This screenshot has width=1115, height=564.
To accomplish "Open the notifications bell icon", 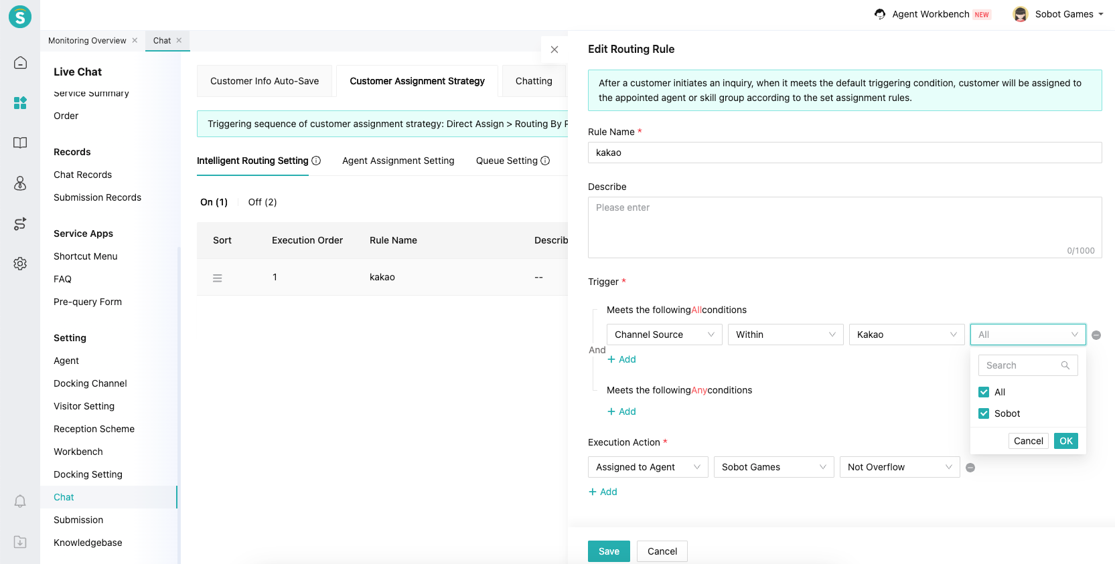I will coord(20,501).
